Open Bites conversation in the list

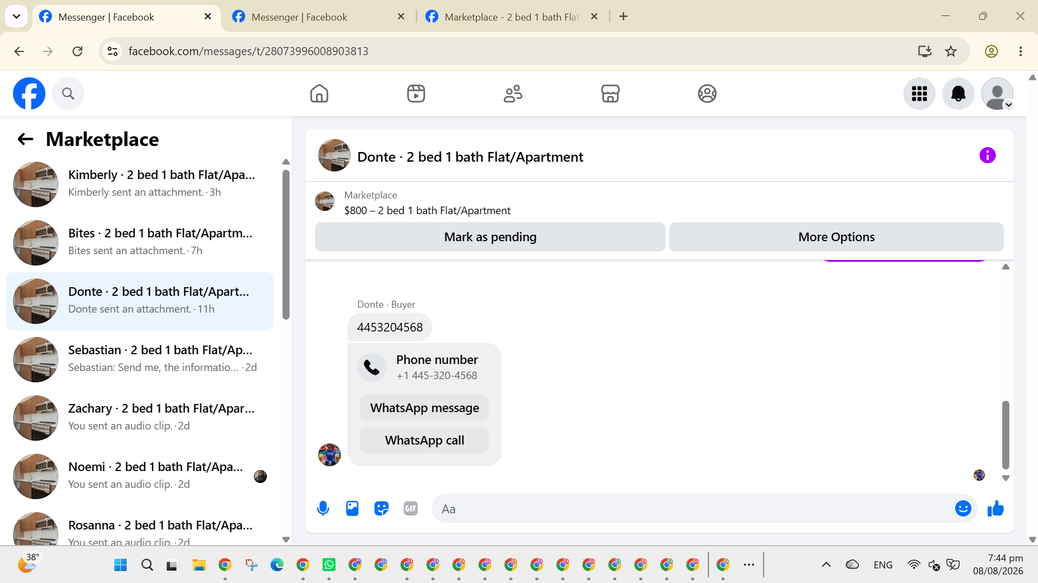(140, 242)
